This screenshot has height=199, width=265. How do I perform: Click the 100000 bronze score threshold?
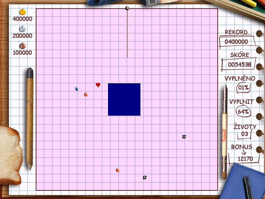(x=23, y=53)
